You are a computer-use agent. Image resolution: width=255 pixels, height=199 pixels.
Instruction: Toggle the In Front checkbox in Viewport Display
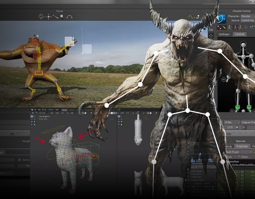(213, 189)
